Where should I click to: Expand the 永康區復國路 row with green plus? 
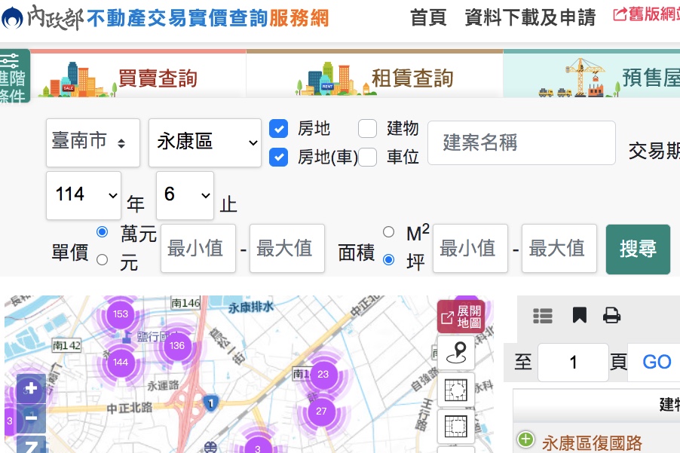point(525,439)
